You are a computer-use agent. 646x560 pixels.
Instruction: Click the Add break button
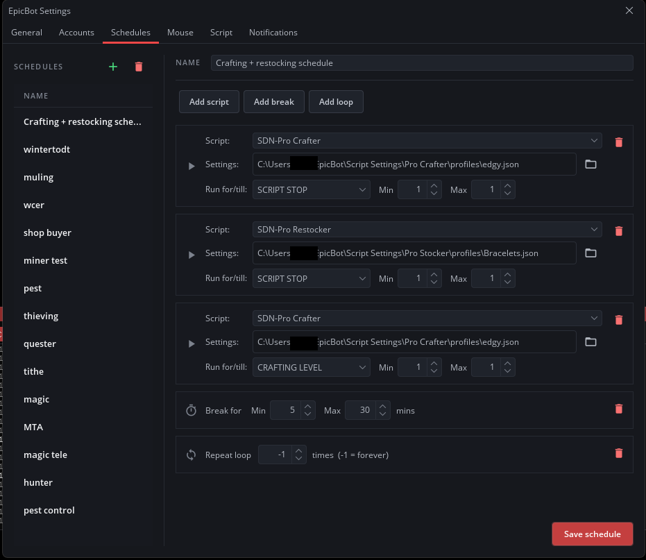point(274,102)
